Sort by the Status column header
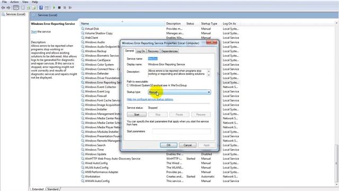The image size is (339, 191). [192, 23]
